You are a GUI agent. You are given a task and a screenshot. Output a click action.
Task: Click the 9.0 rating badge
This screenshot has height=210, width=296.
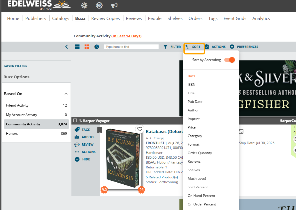104,190
